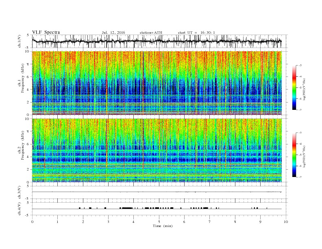
Task: Click the ch.2 spectrogram color bar
Action: click(x=294, y=155)
